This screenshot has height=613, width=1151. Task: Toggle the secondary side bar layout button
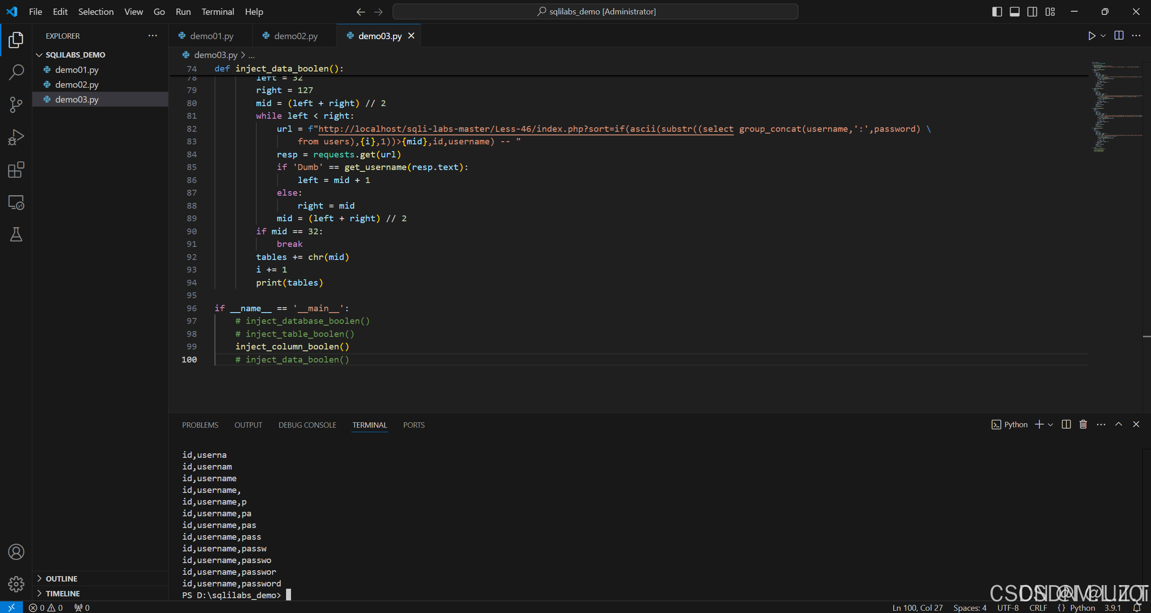[x=1032, y=12]
